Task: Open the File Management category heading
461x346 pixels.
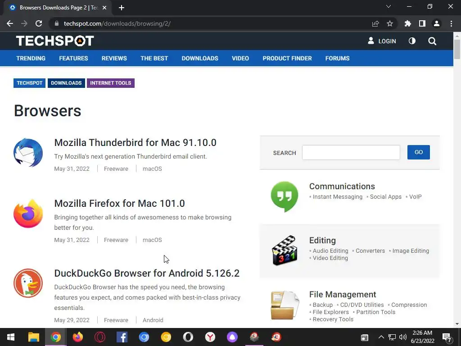Action: click(343, 295)
